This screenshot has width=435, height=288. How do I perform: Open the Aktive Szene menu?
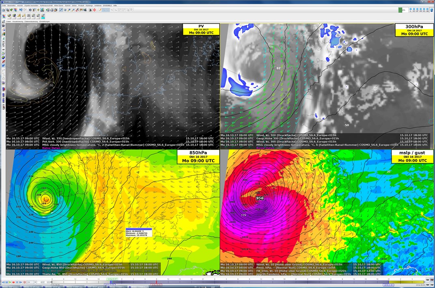click(58, 6)
